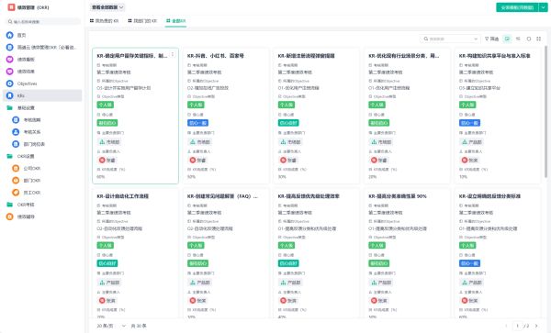Viewport: 551px width, 333px height.
Task: Click 市场部 department chip in KR-抖音 card
Action: (x=199, y=142)
